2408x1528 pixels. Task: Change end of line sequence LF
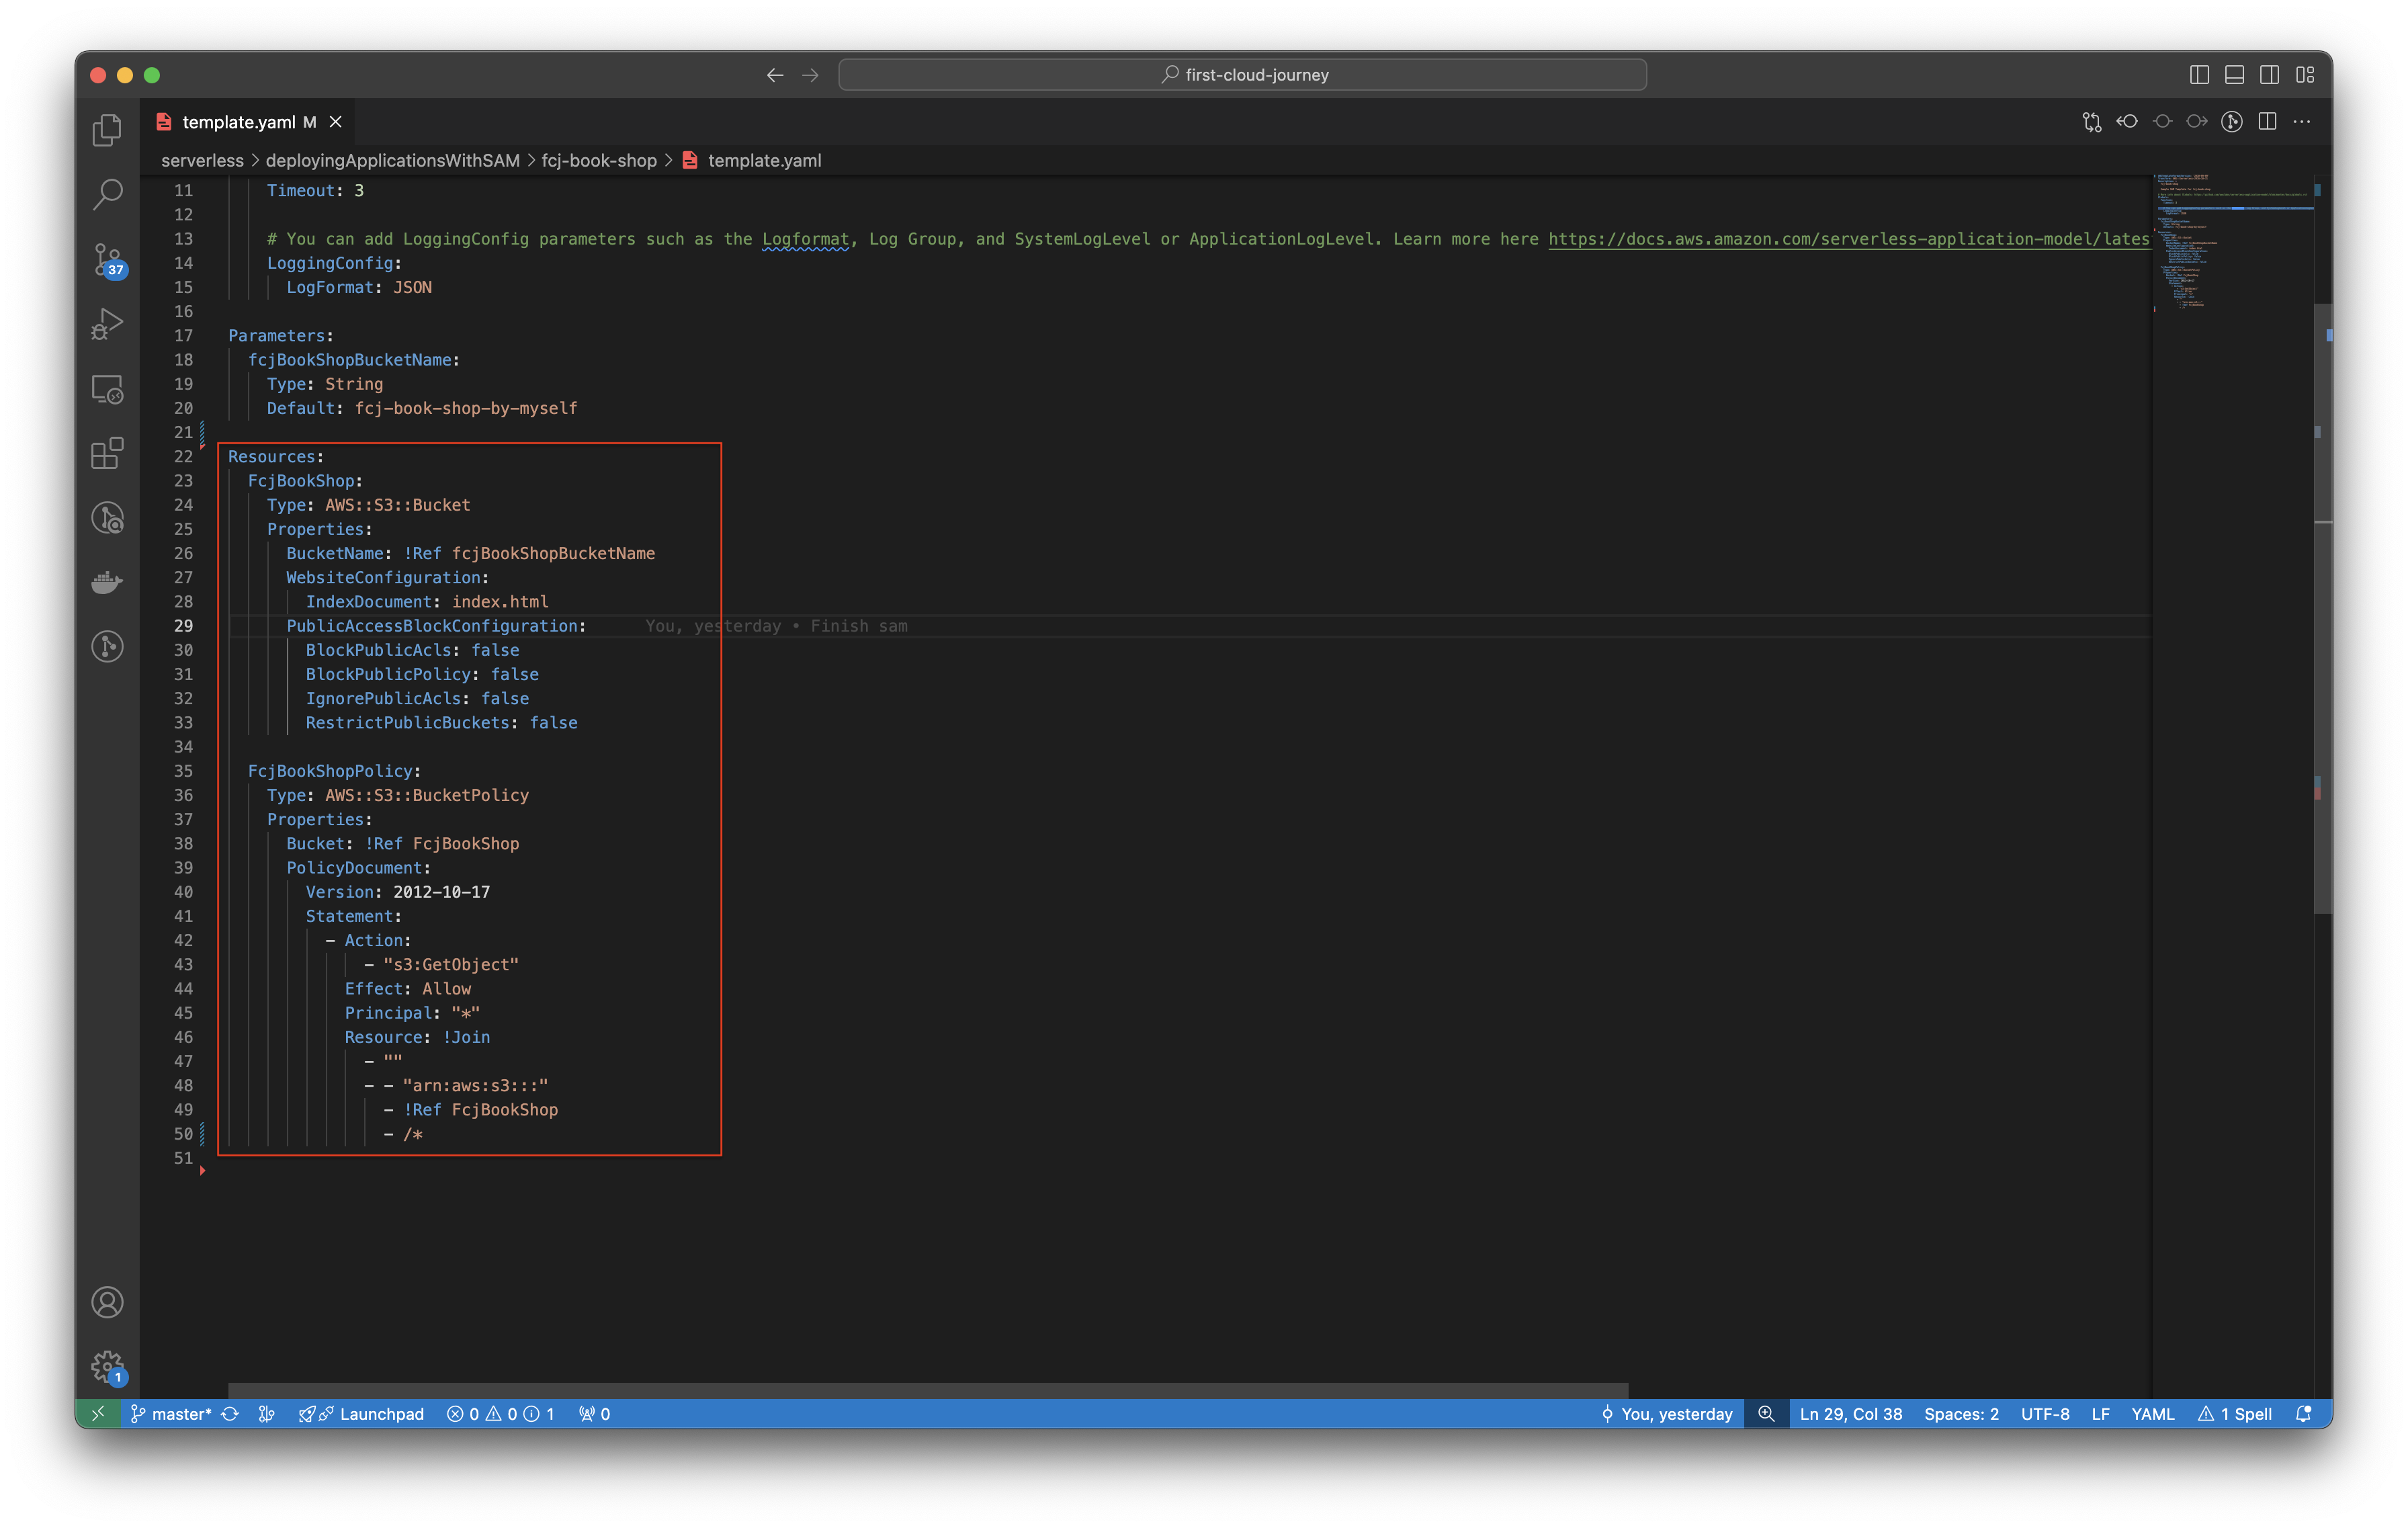coord(2100,1414)
